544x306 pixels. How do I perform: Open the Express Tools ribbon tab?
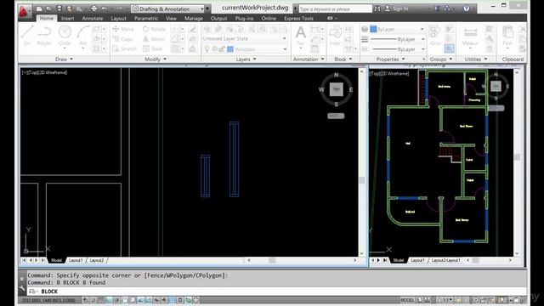(x=298, y=19)
